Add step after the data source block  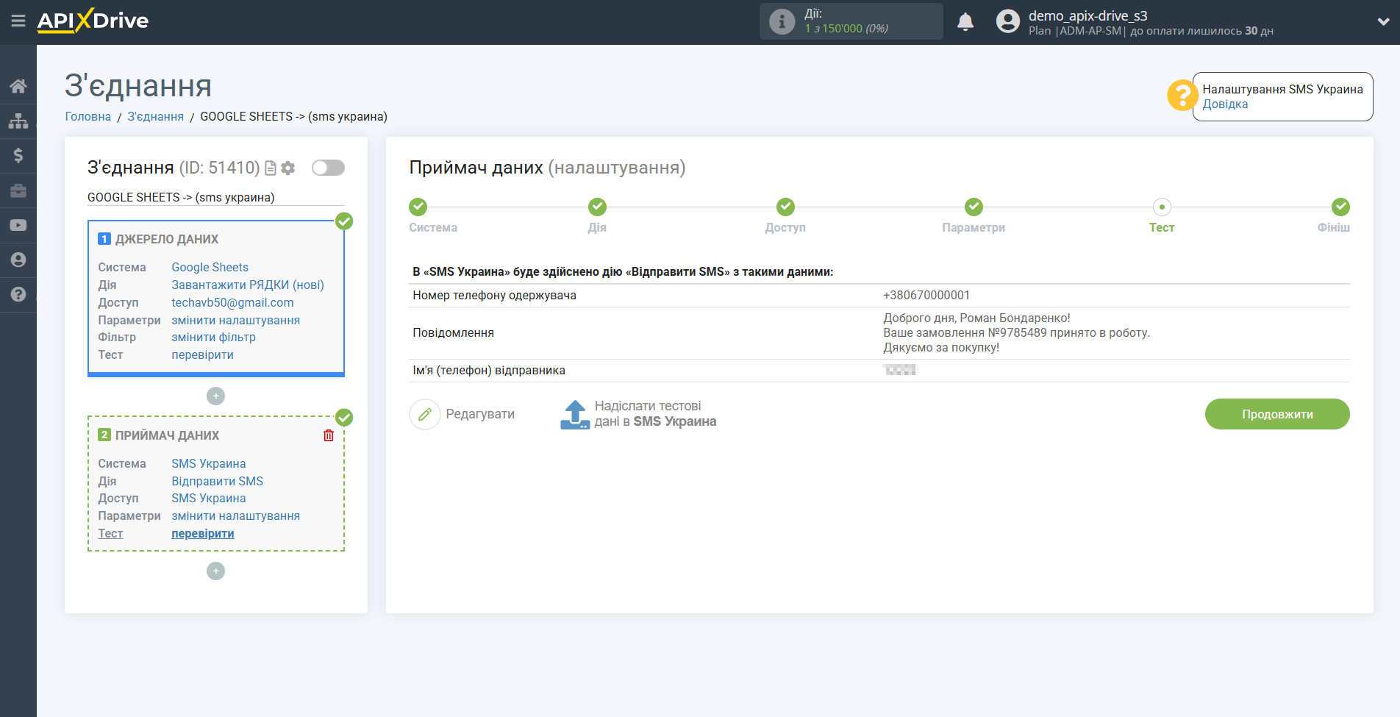215,396
